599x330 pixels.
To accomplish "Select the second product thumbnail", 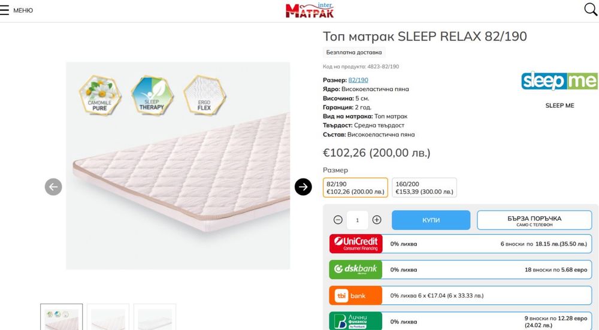I will coord(108,317).
